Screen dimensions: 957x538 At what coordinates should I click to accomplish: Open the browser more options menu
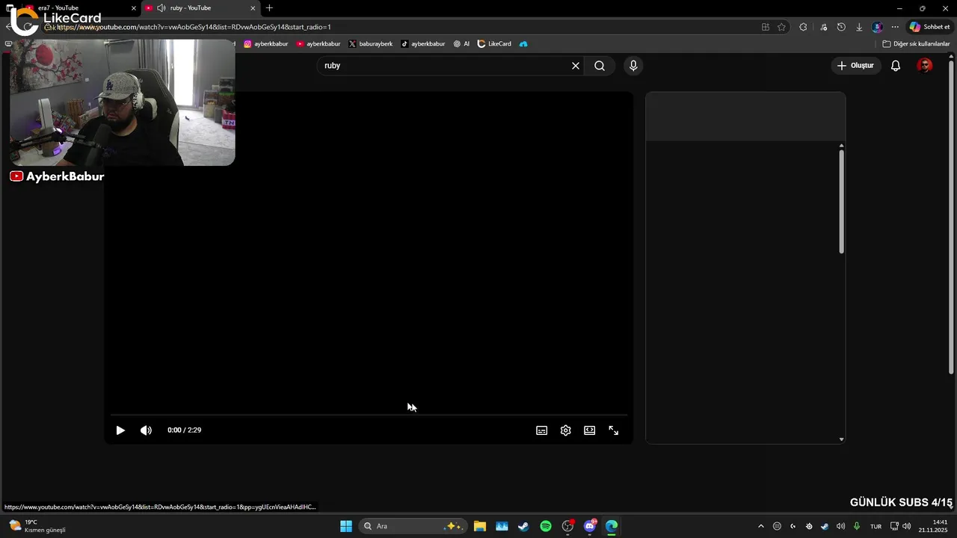pyautogui.click(x=895, y=27)
